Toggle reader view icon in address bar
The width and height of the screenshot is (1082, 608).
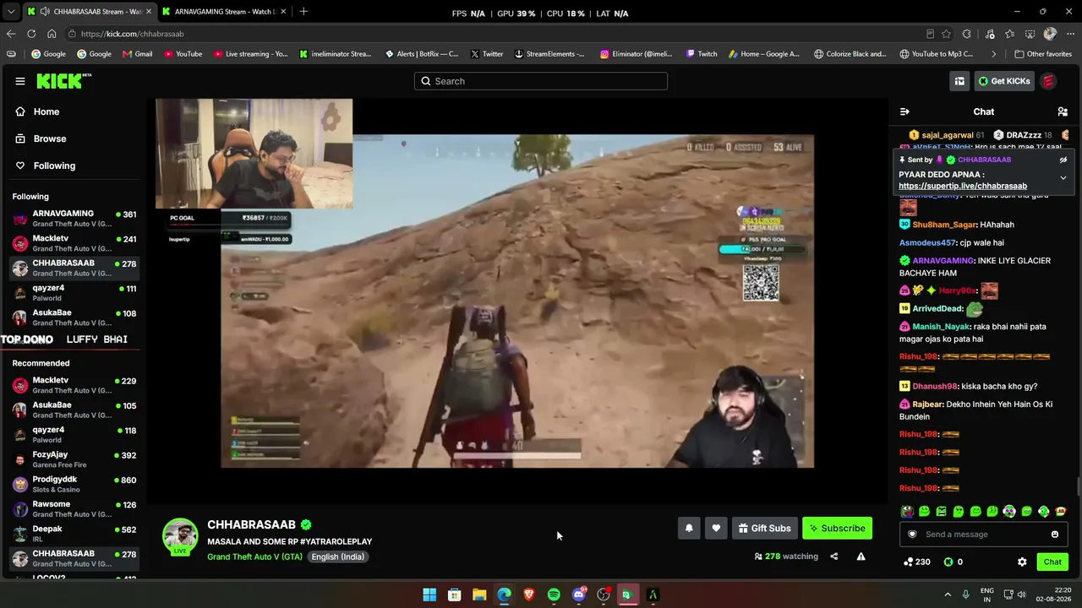tap(930, 34)
